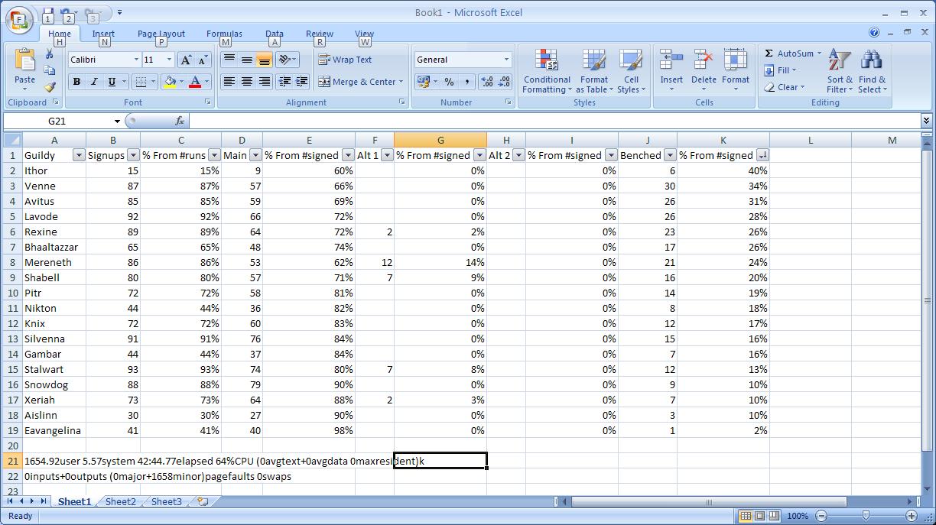
Task: Click the zoom slider handle
Action: 865,516
